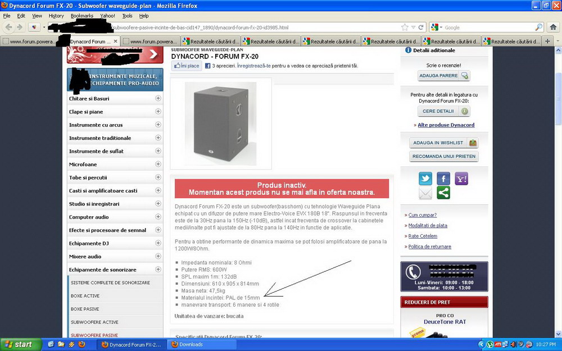Click the ADAUGA IN WISHLIST button

coord(444,143)
